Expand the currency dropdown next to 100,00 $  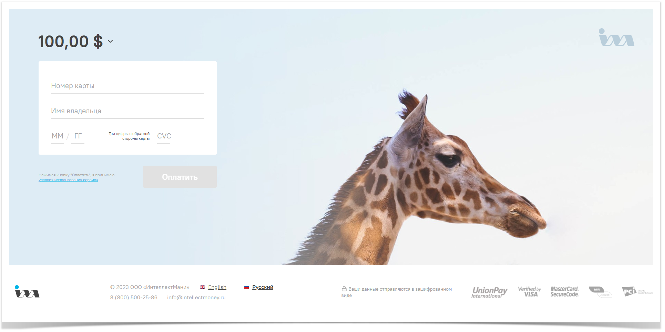pos(110,41)
